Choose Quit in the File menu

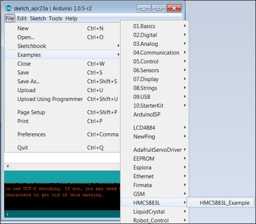(x=63, y=148)
